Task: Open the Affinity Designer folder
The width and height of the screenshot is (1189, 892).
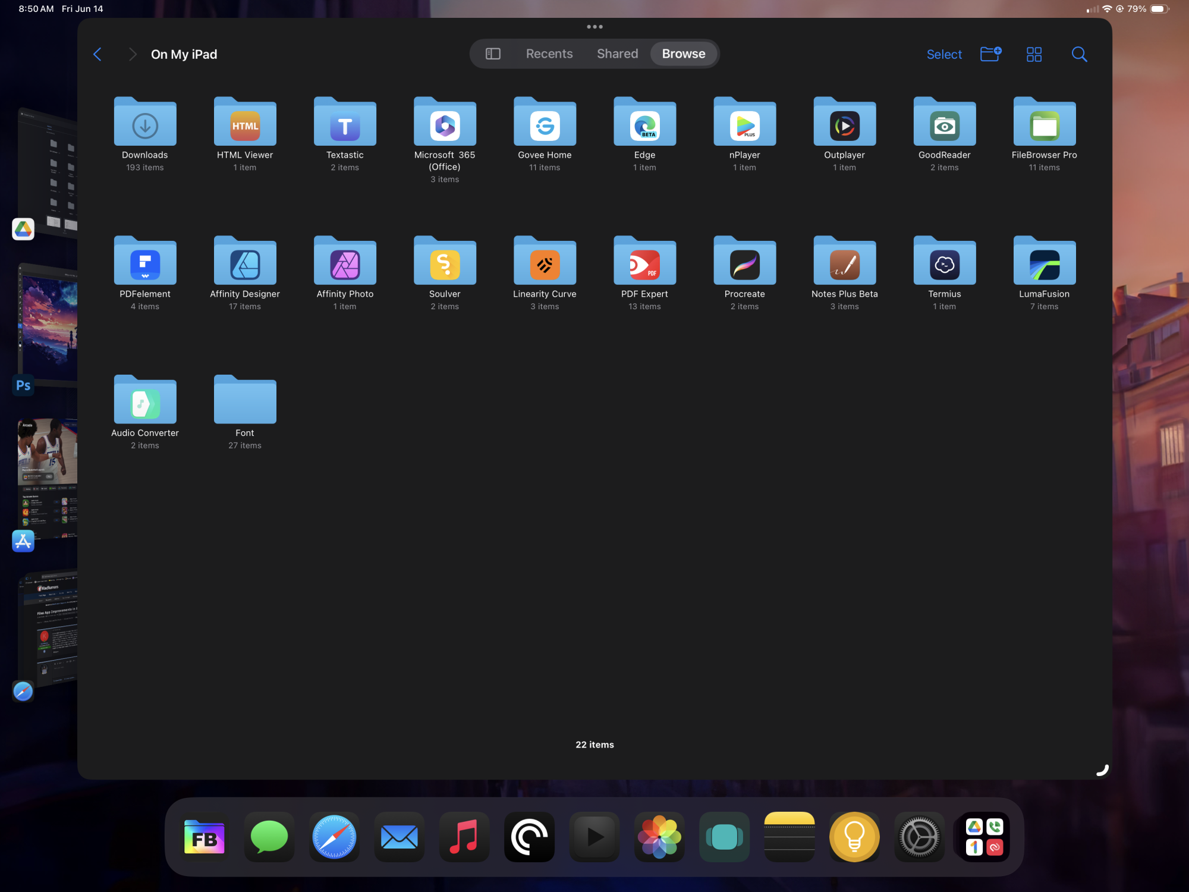Action: (245, 262)
